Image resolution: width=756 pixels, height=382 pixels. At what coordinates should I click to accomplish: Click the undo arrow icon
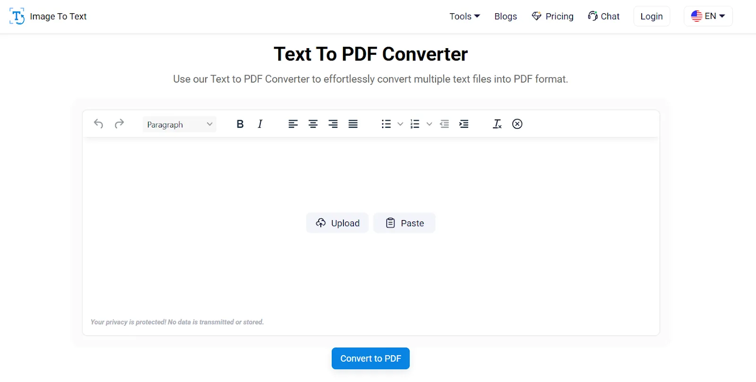pos(98,124)
